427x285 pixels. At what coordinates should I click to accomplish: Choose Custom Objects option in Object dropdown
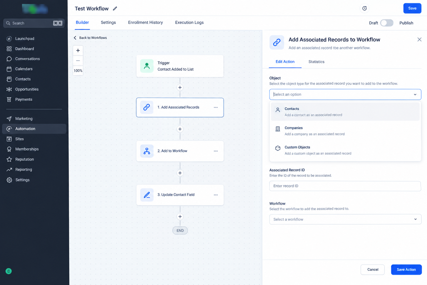coord(345,150)
